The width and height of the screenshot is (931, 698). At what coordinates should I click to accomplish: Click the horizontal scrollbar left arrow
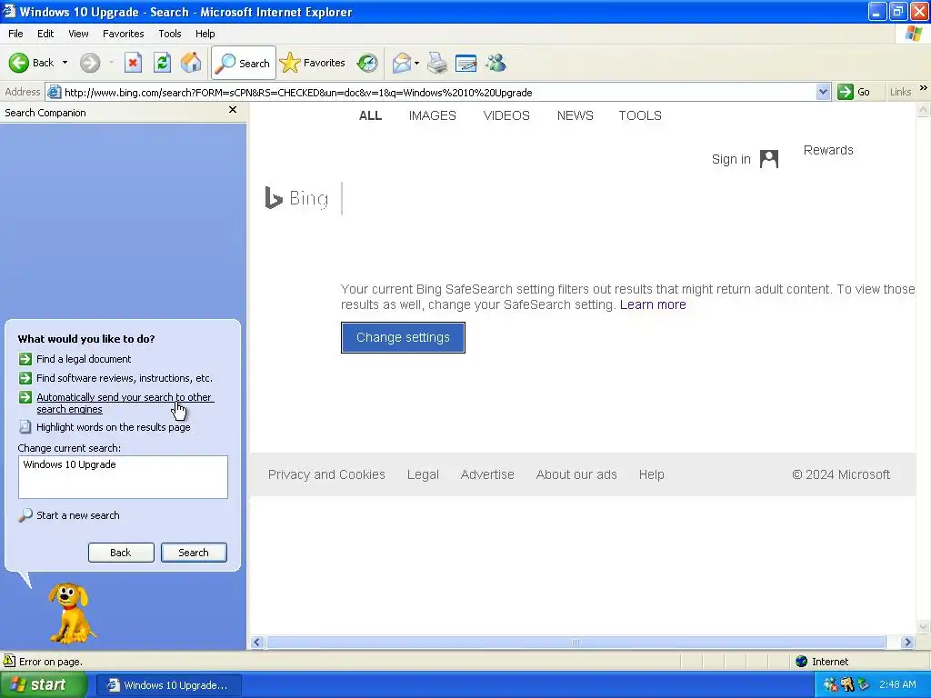pyautogui.click(x=256, y=643)
